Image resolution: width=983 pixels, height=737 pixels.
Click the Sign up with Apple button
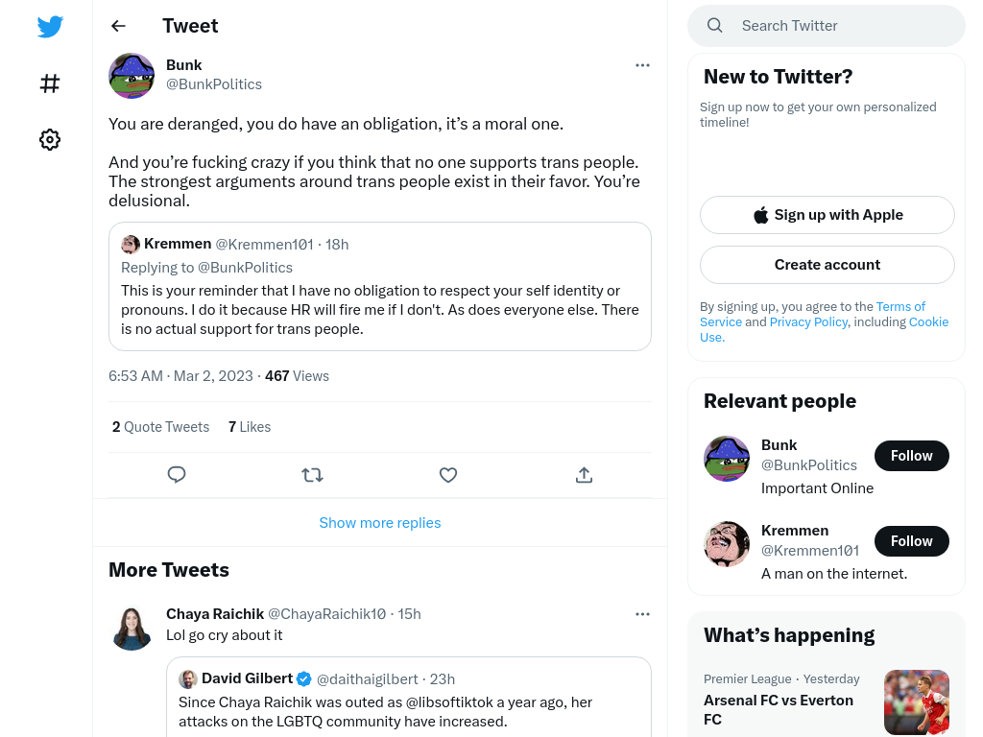coord(827,215)
